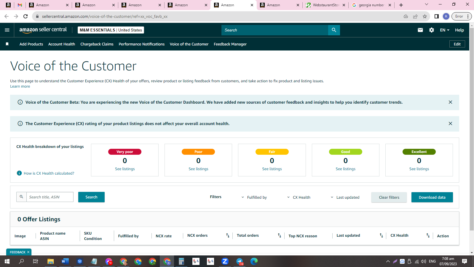Open a new browser tab
Image resolution: width=474 pixels, height=267 pixels.
tap(401, 5)
